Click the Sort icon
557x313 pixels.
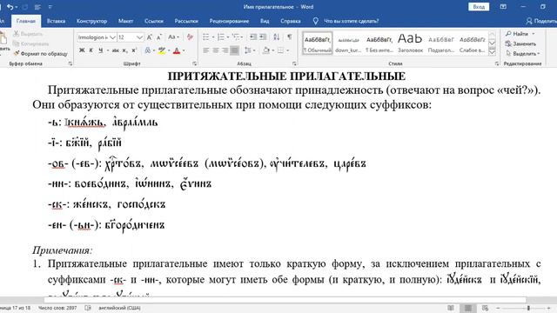[x=277, y=37]
